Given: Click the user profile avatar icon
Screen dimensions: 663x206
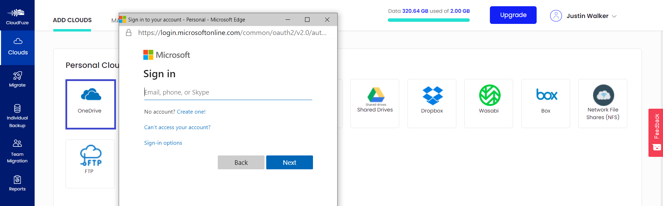Looking at the screenshot, I should pos(556,16).
